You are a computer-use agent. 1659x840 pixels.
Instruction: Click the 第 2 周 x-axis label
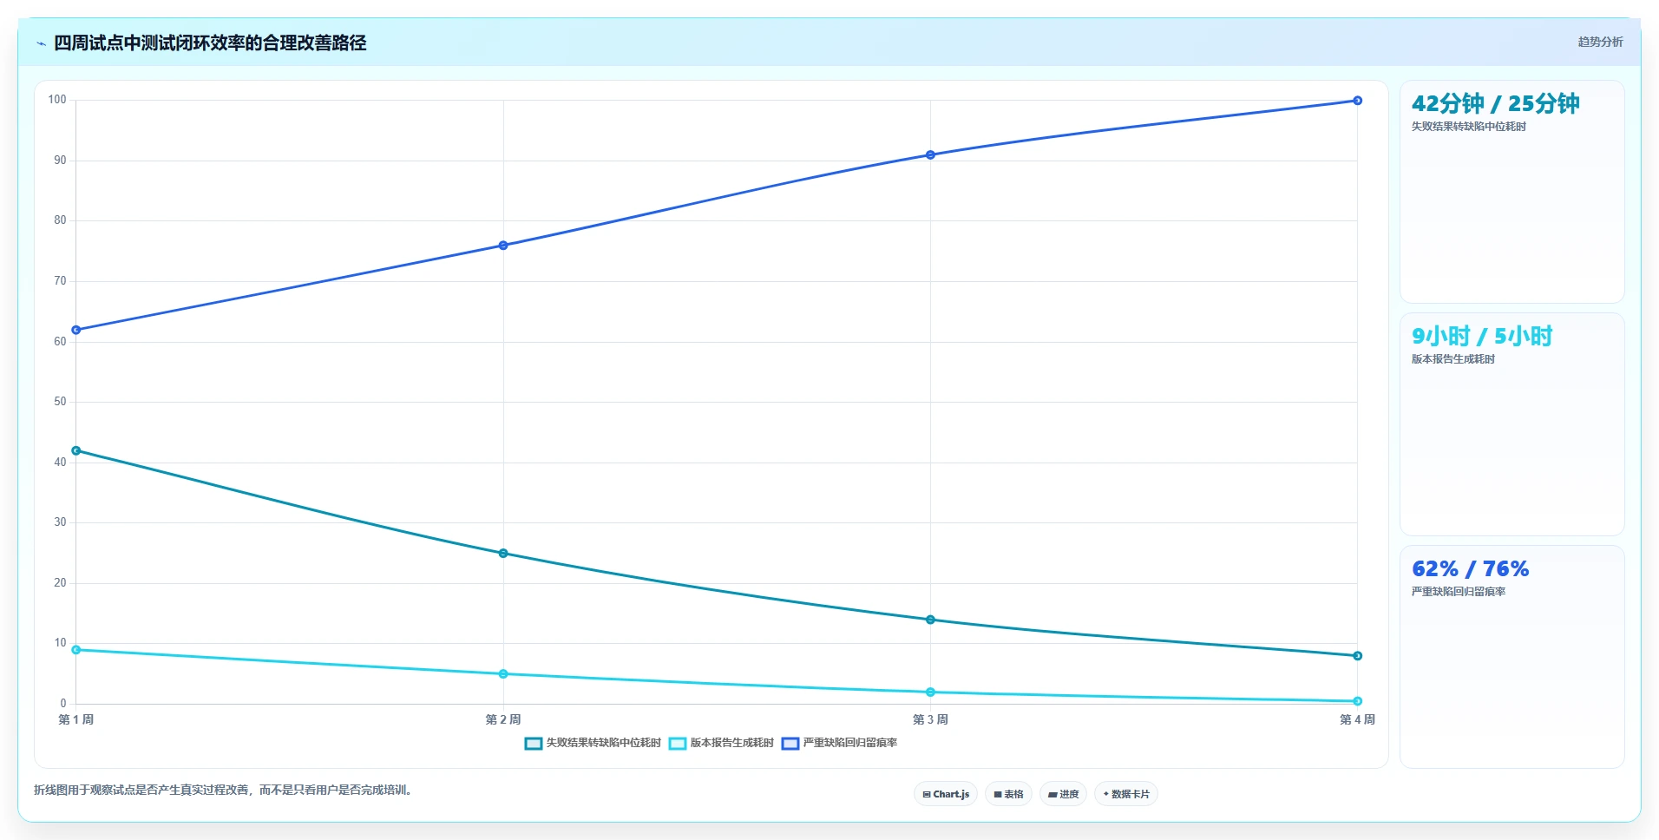pos(503,719)
